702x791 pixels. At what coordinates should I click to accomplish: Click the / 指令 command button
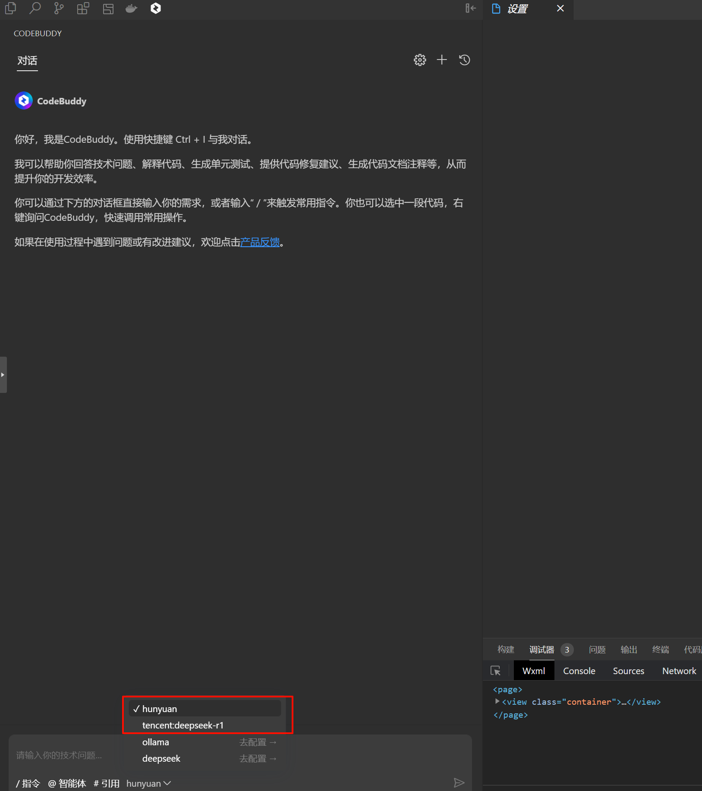pyautogui.click(x=28, y=783)
